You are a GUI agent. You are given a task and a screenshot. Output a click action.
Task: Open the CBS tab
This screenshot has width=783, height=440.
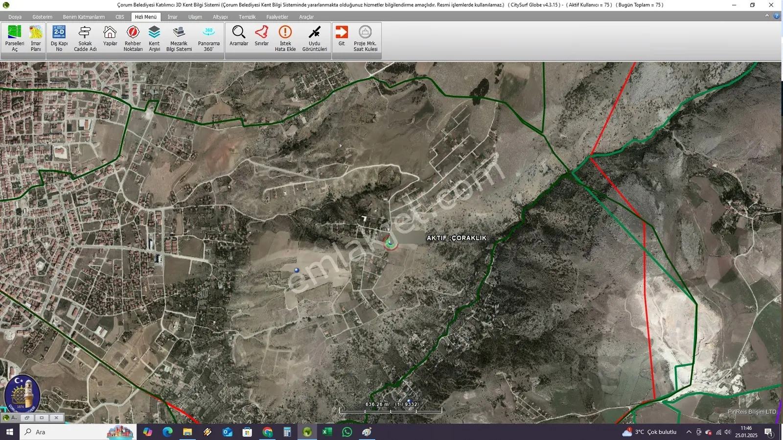(120, 17)
